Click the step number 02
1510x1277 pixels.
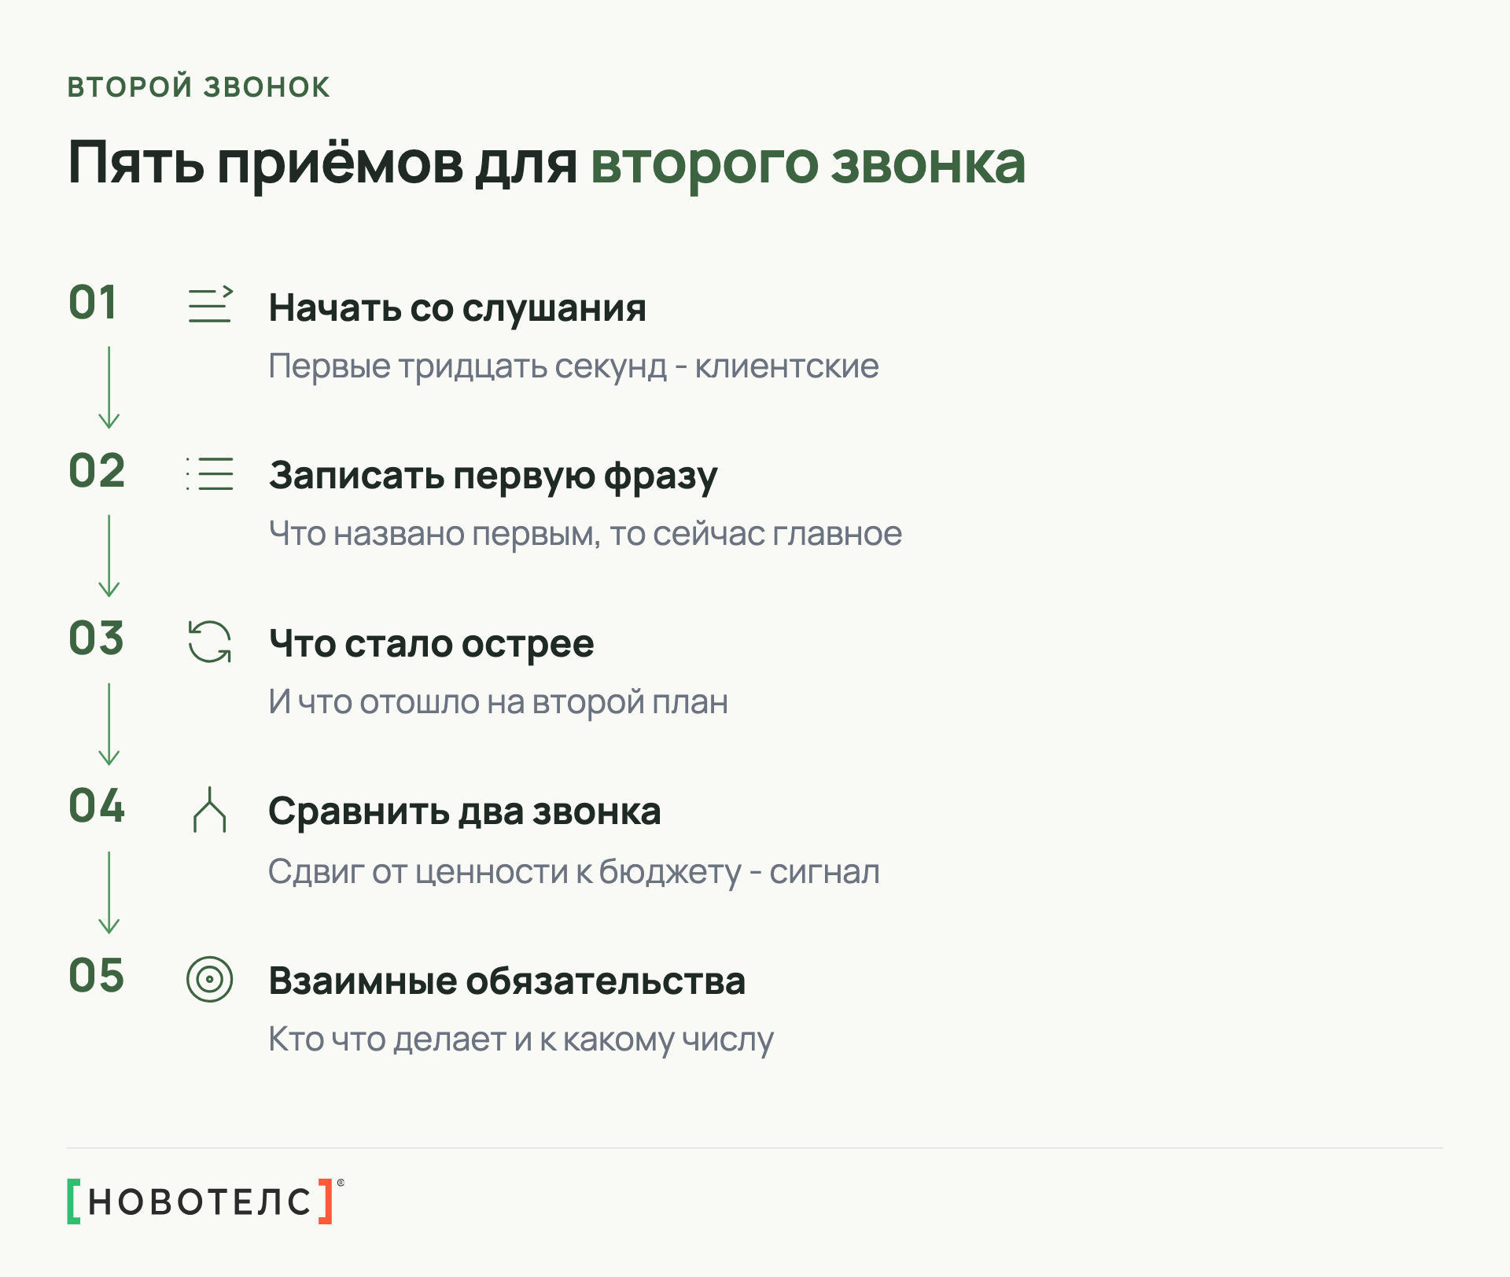97,471
